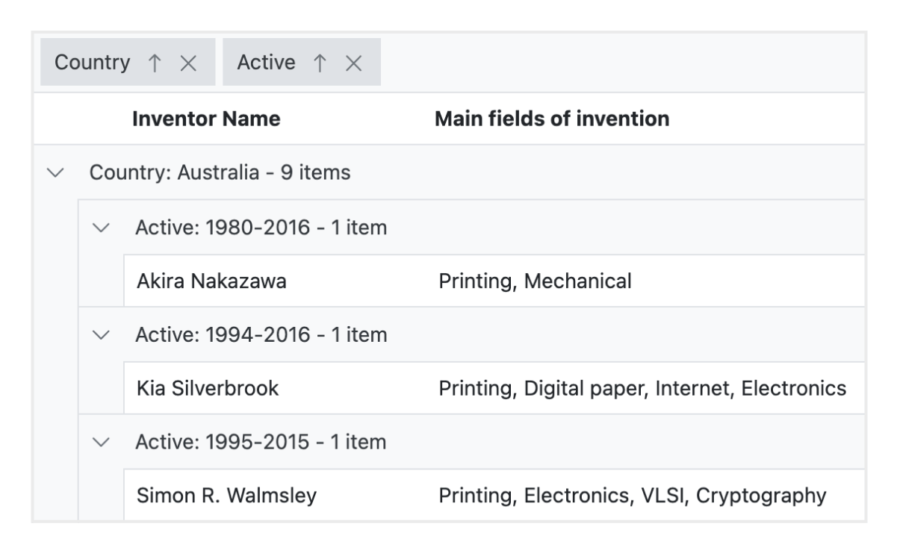Select the Akira Nakazawa cell
This screenshot has width=897, height=553.
pos(211,281)
